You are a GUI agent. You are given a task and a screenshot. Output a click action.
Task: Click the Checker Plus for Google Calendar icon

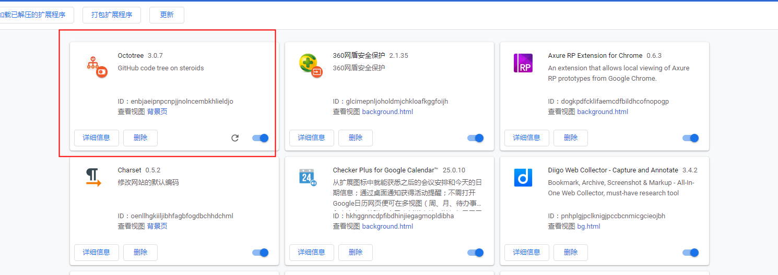308,177
